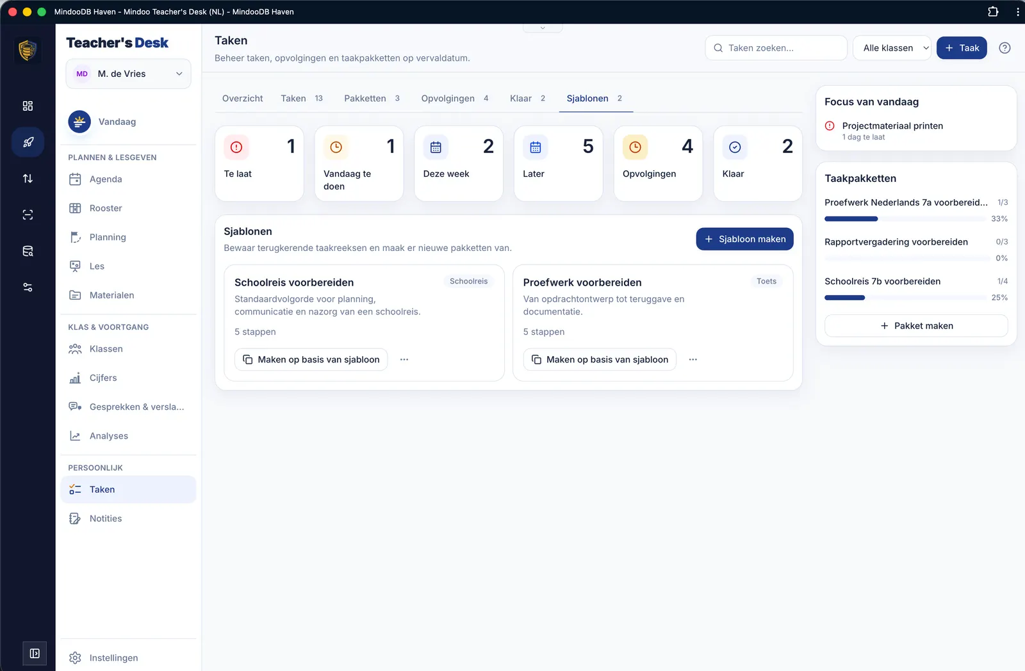1025x671 pixels.
Task: Collapse the top chevron handle above header
Action: [543, 28]
